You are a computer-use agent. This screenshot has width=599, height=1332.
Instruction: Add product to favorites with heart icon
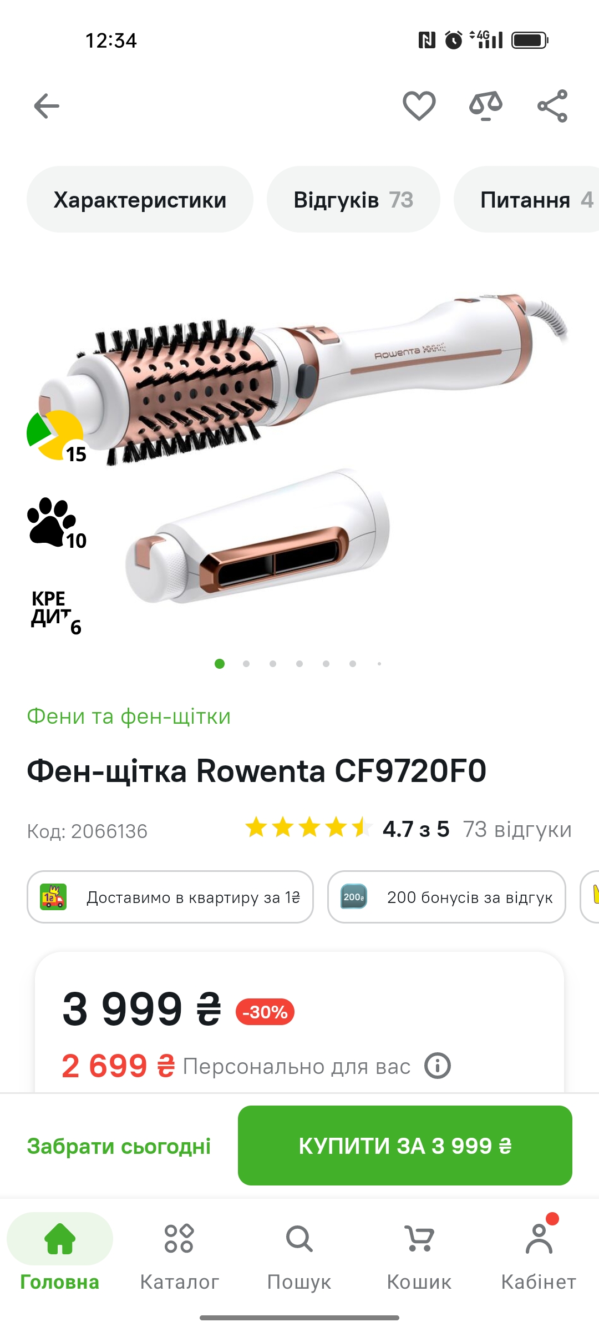point(419,105)
